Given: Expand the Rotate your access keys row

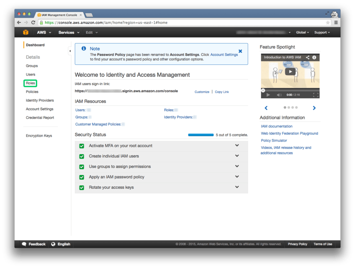Looking at the screenshot, I should pos(237,187).
